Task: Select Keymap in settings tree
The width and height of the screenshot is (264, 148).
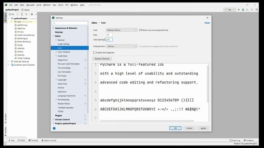Action: click(x=59, y=32)
